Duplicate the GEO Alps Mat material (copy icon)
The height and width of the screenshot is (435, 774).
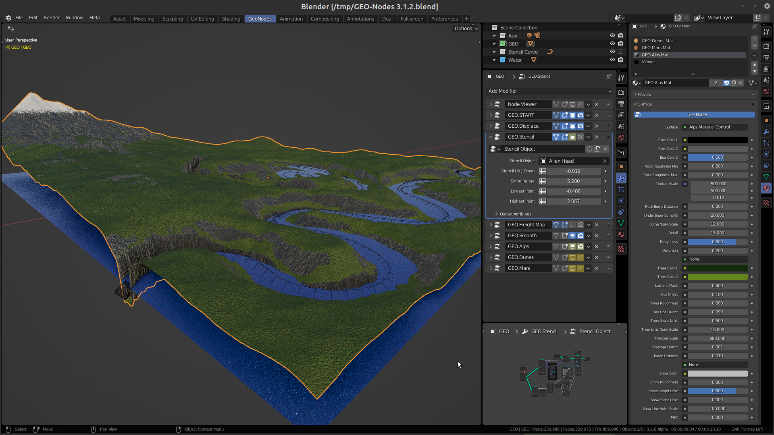point(733,83)
